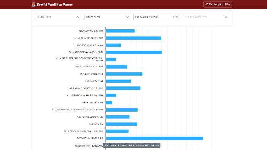Click the candidate name Apt. A. ZALDY IRZA PAHLEVY ABDURRASYID
The height and width of the screenshot is (150, 267).
point(79,59)
